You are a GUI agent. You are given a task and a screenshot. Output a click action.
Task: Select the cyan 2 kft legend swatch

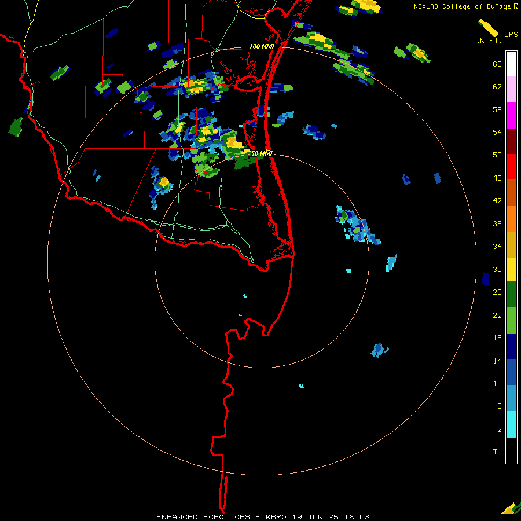click(511, 424)
